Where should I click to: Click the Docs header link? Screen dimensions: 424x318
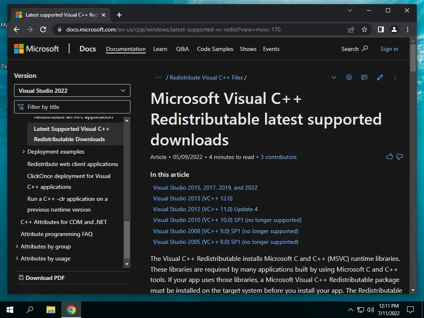pos(88,49)
